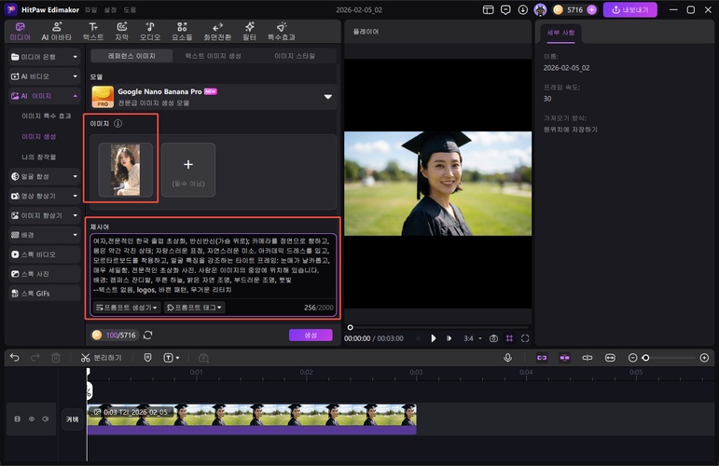Click the timeline zoom slider handle
The height and width of the screenshot is (466, 719).
point(645,357)
